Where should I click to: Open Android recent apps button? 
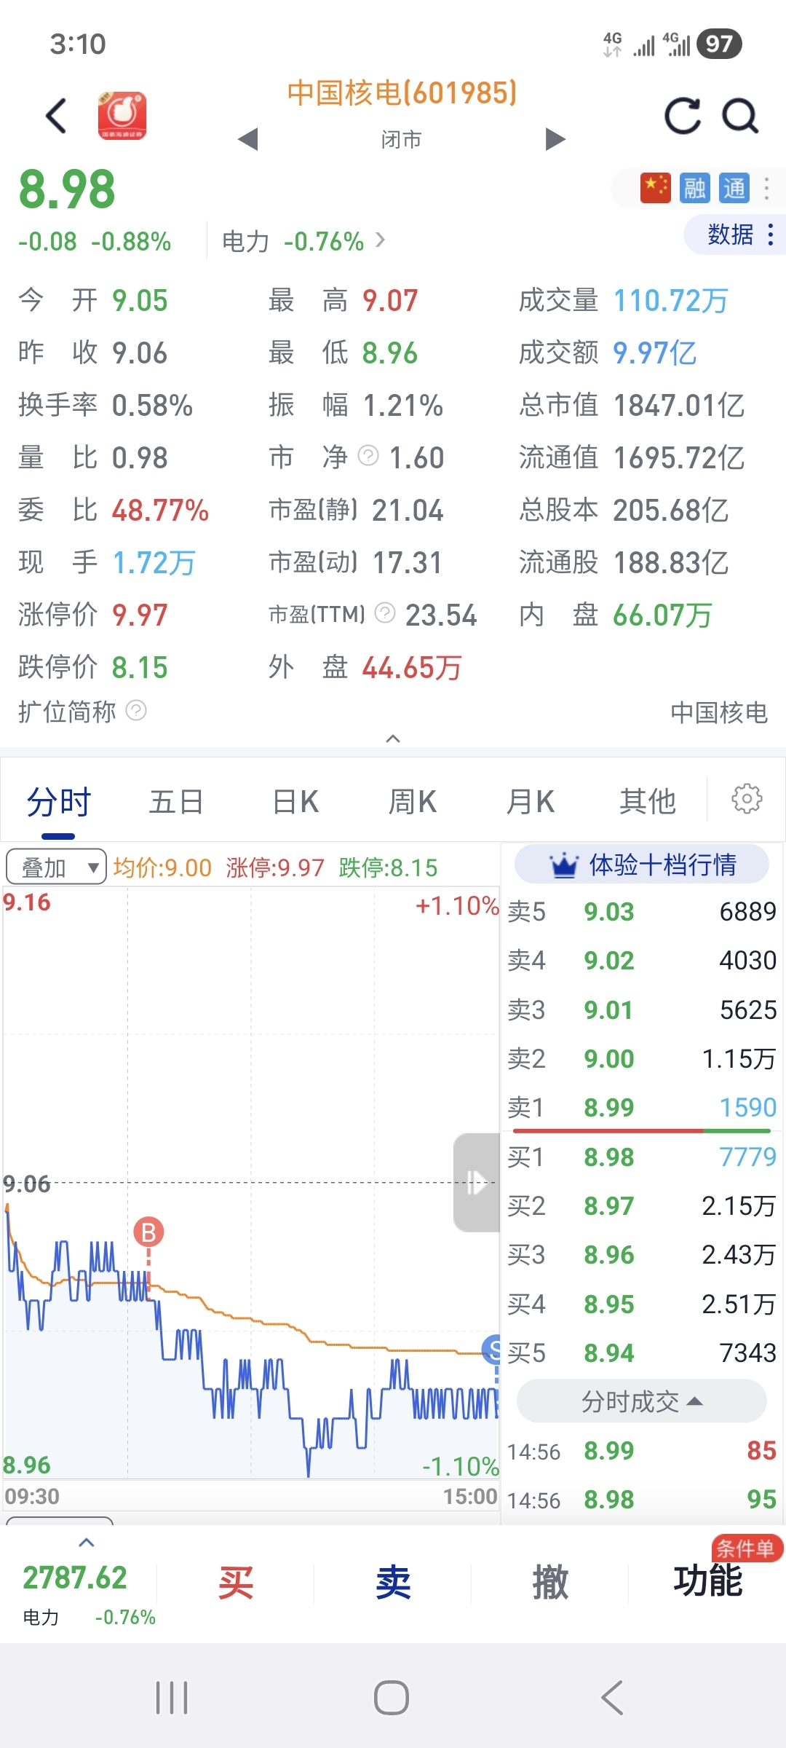(x=172, y=1698)
